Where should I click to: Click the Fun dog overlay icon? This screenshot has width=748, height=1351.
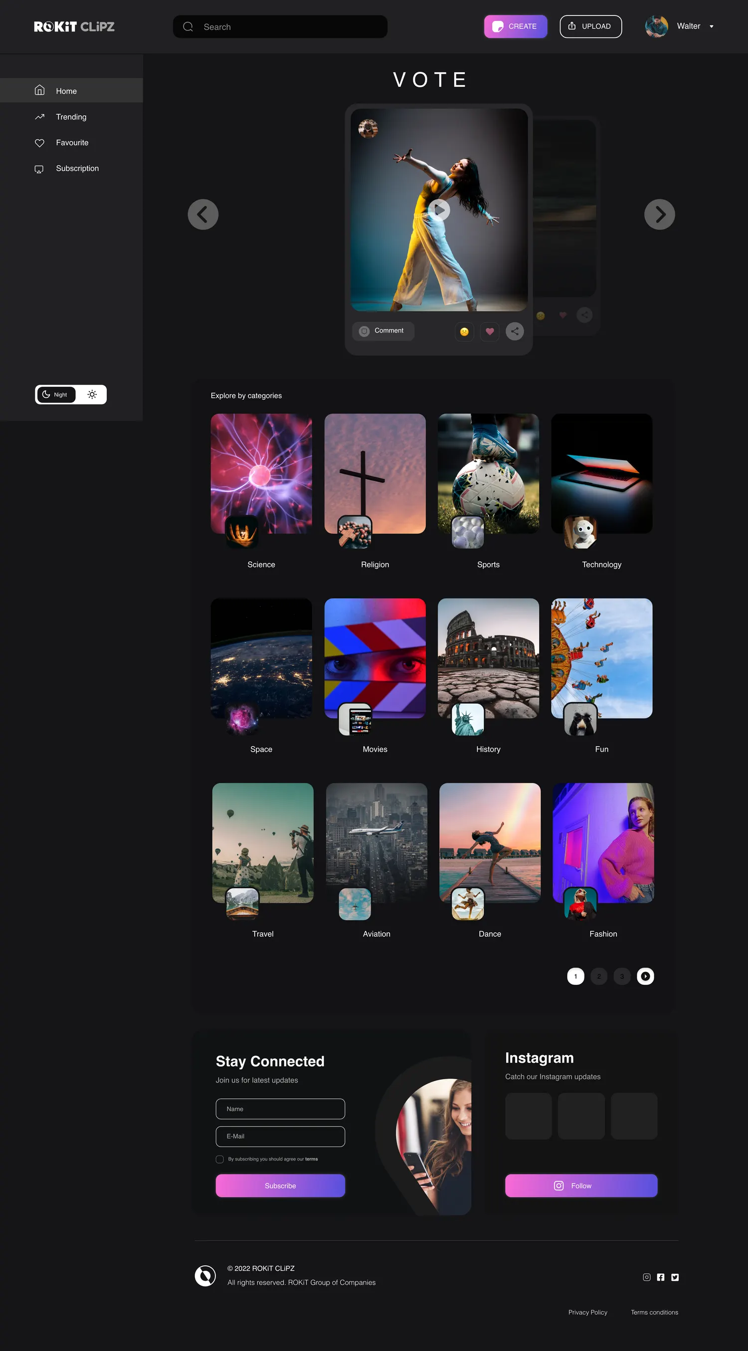point(580,719)
